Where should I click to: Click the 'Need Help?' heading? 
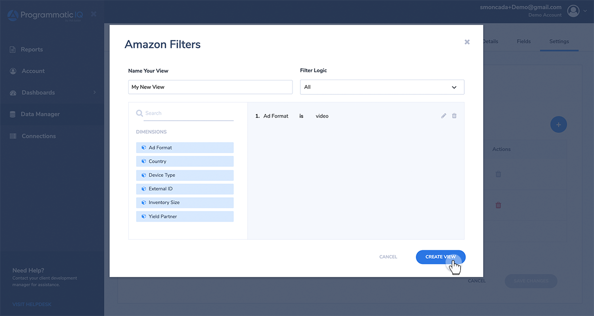pos(28,271)
